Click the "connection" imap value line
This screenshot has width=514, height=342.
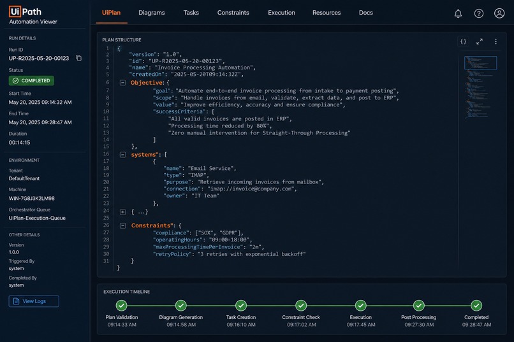coord(230,189)
